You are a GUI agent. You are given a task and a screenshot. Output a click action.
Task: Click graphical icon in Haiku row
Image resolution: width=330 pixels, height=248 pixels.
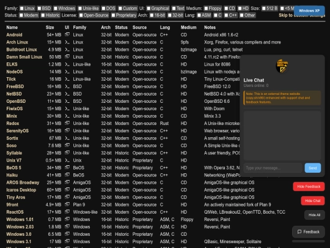[x=67, y=175]
